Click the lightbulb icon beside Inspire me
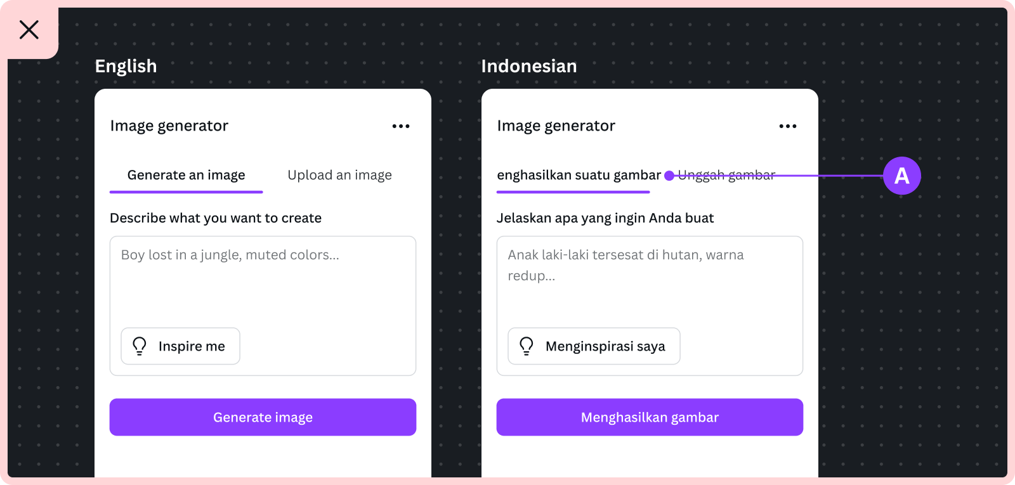This screenshot has width=1015, height=485. tap(140, 346)
